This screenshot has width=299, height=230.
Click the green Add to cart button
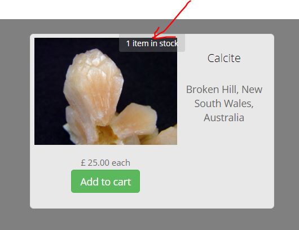105,181
